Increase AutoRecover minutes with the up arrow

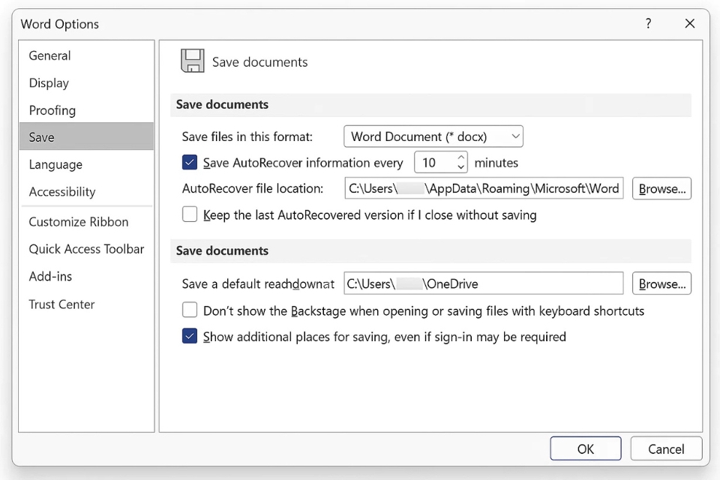462,158
